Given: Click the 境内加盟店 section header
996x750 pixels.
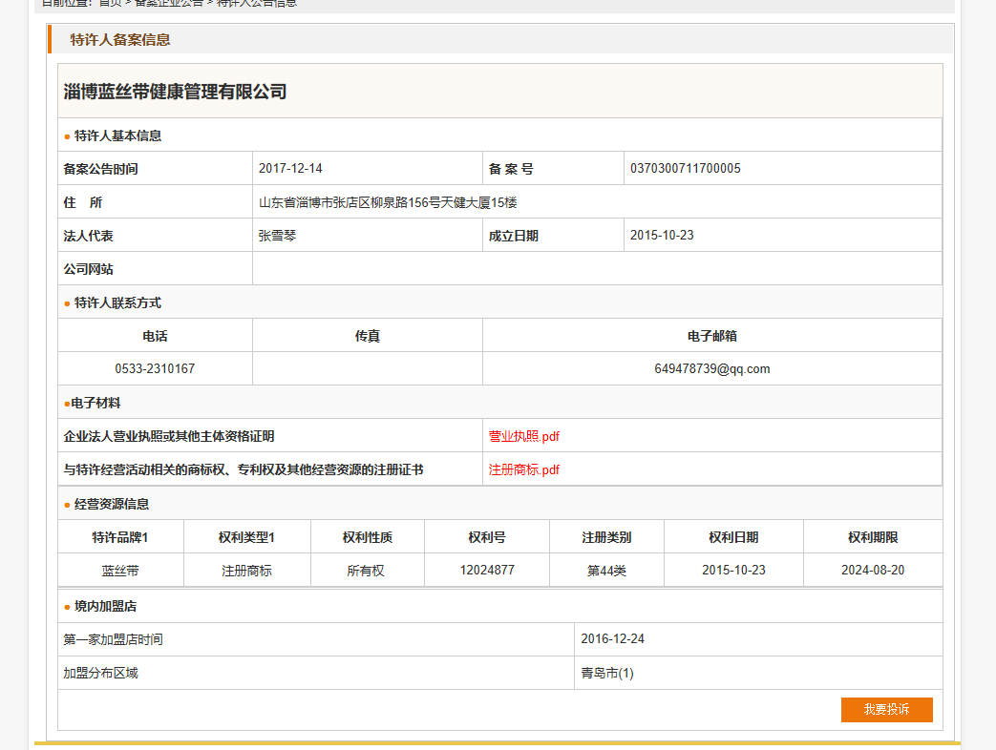Looking at the screenshot, I should [105, 606].
